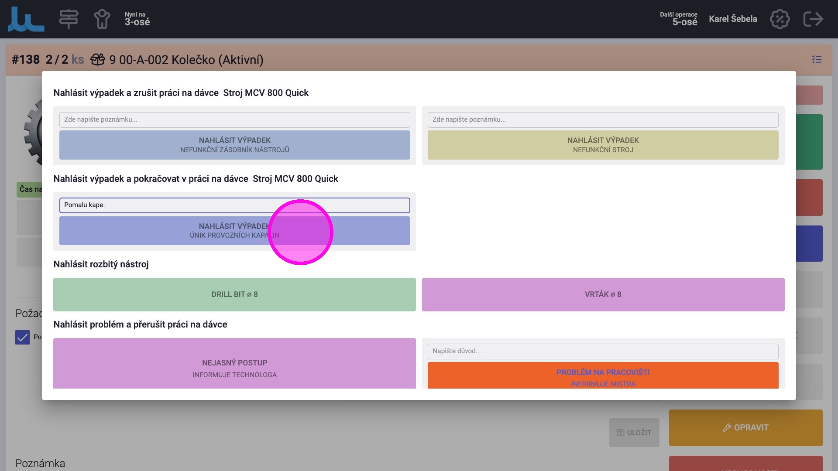Click the Pomalu kape note field

pos(234,205)
